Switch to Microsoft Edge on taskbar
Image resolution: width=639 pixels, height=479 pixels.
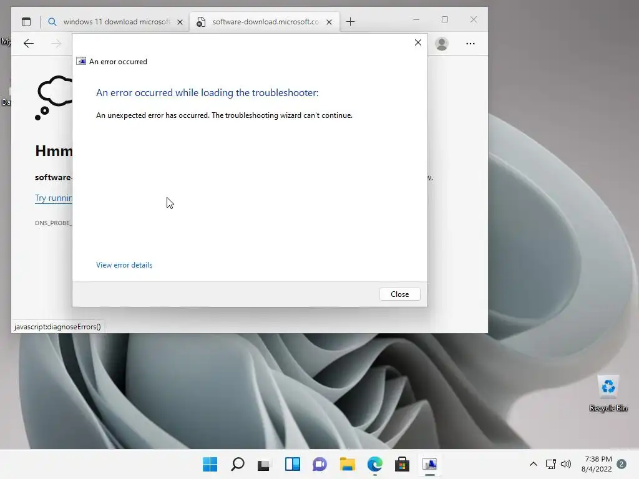pos(375,464)
